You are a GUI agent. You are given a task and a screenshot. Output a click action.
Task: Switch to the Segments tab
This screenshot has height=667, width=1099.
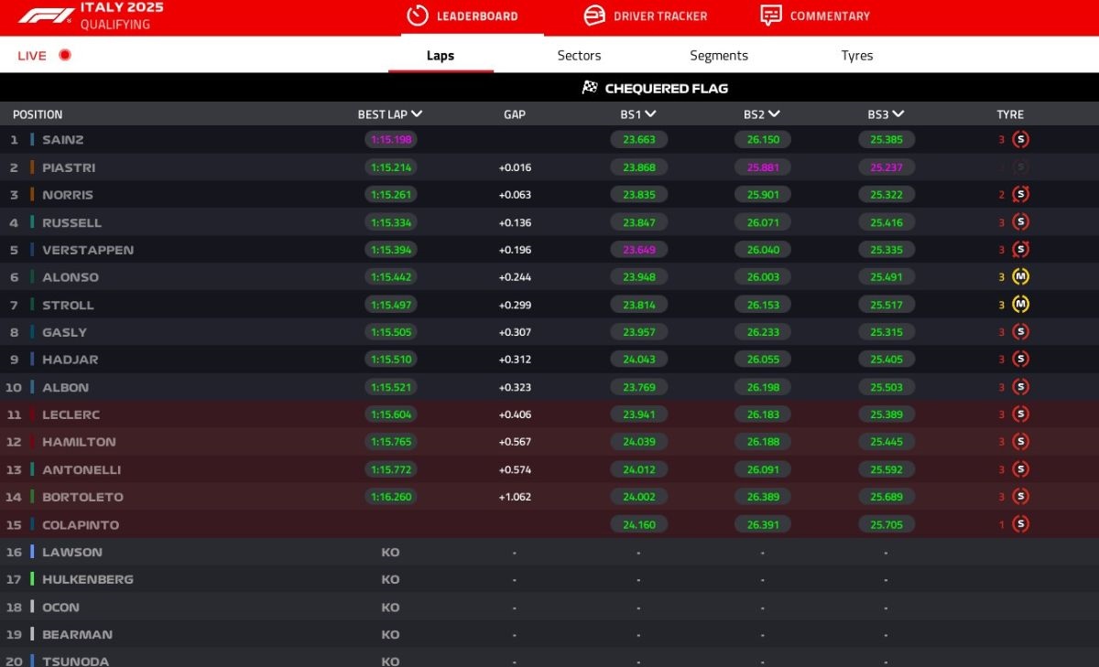(718, 55)
